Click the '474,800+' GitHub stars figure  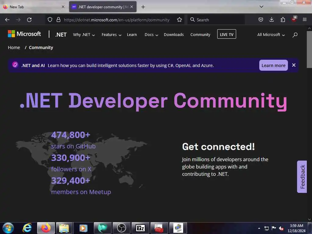coord(71,135)
